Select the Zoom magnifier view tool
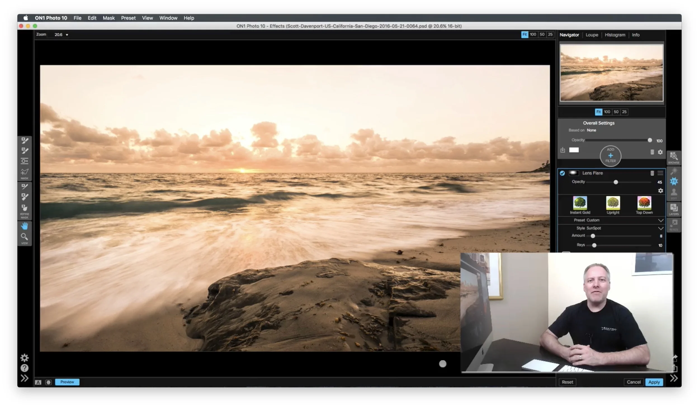The image size is (699, 408). [x=25, y=237]
